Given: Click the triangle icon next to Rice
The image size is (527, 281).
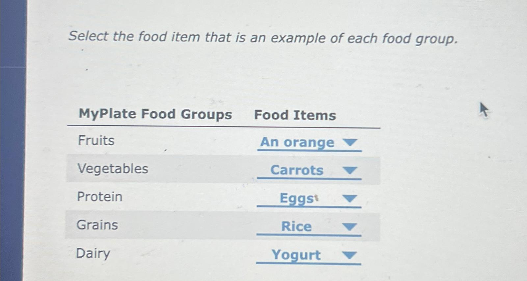Looking at the screenshot, I should tap(350, 226).
